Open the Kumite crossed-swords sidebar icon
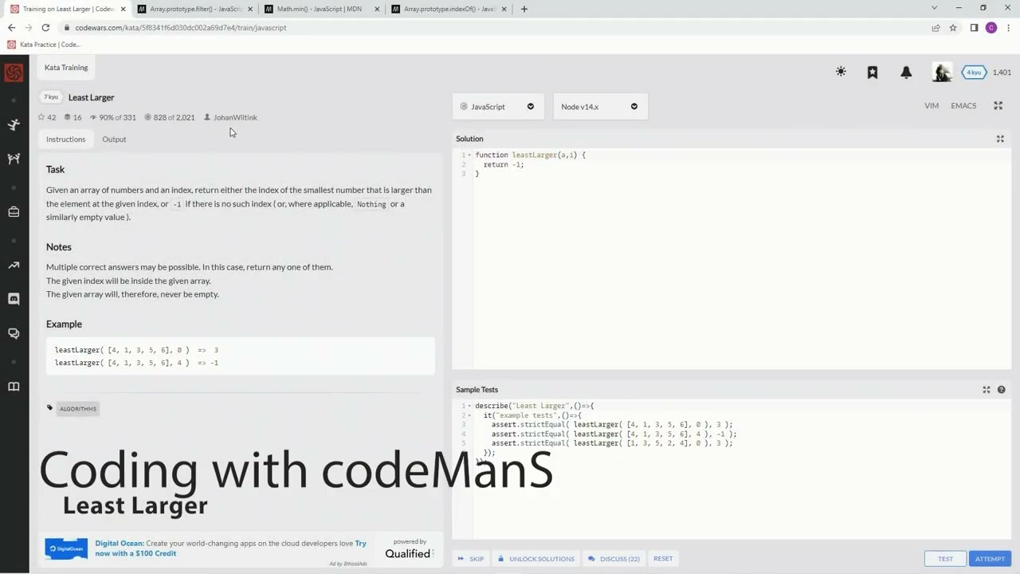 tap(14, 159)
